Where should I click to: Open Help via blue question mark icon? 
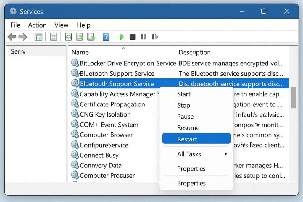click(x=106, y=37)
